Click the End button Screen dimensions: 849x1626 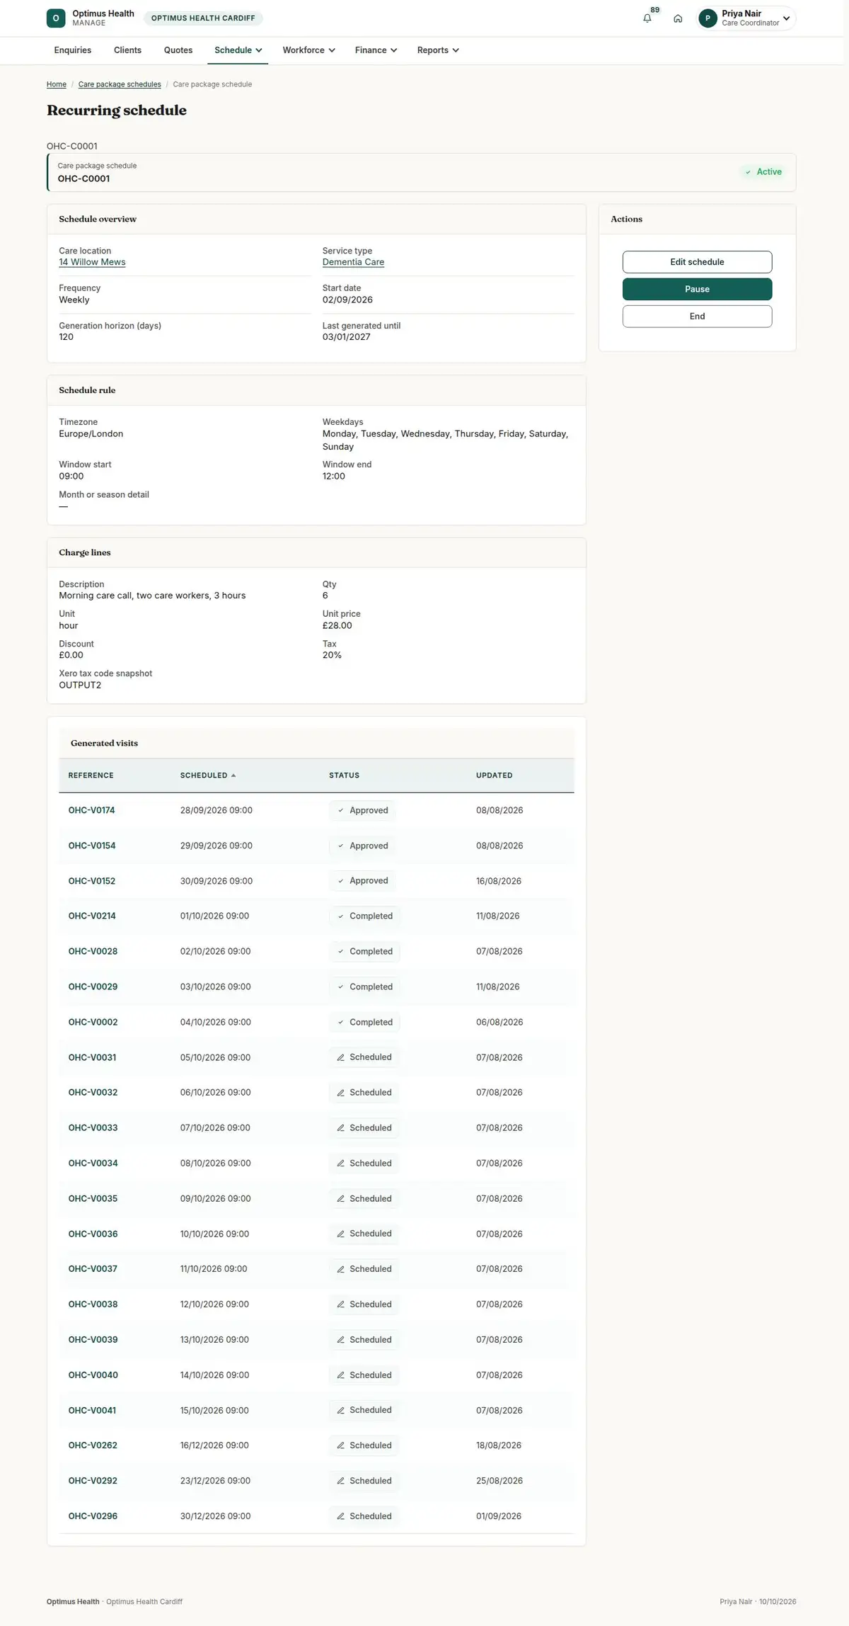(697, 317)
